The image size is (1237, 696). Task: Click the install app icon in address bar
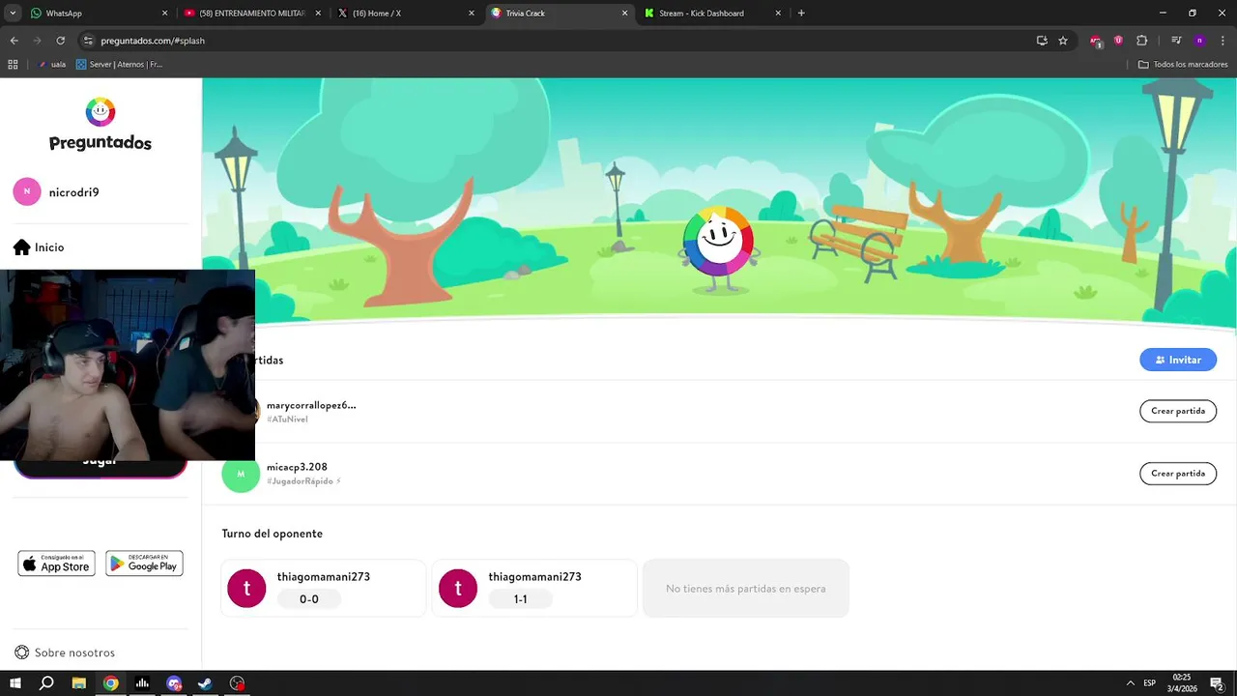pos(1042,41)
